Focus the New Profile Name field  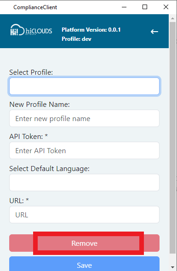tap(84, 118)
